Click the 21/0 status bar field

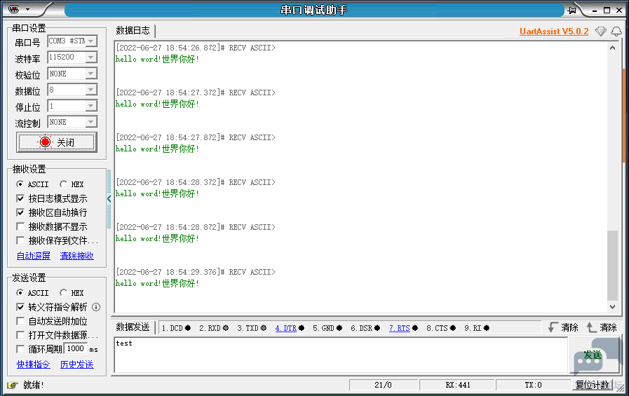[383, 385]
